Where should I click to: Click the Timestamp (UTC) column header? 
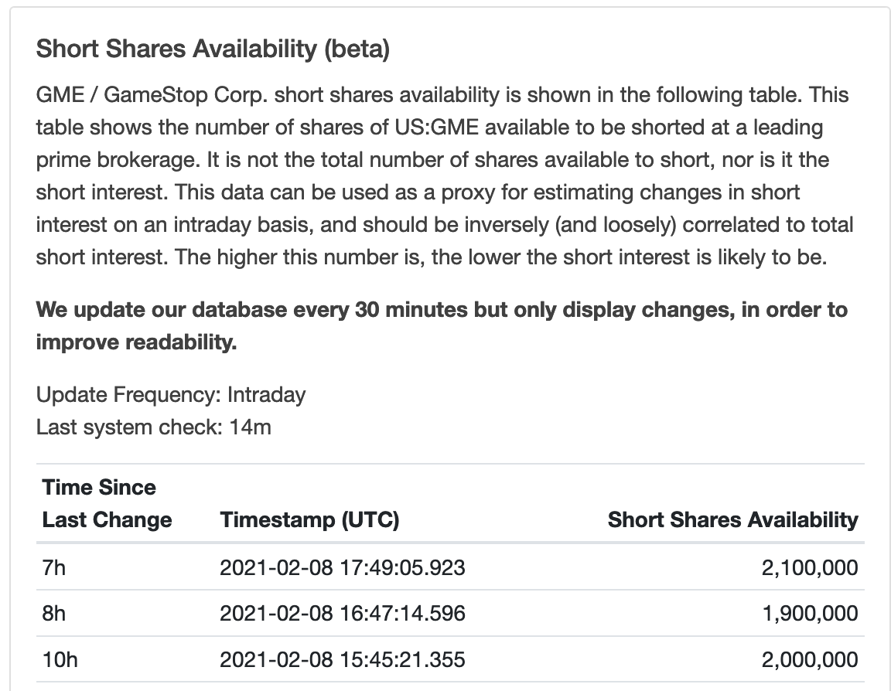click(309, 520)
